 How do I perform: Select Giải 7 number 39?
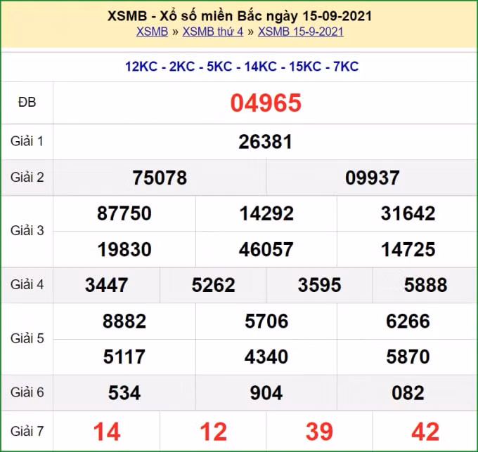(319, 432)
